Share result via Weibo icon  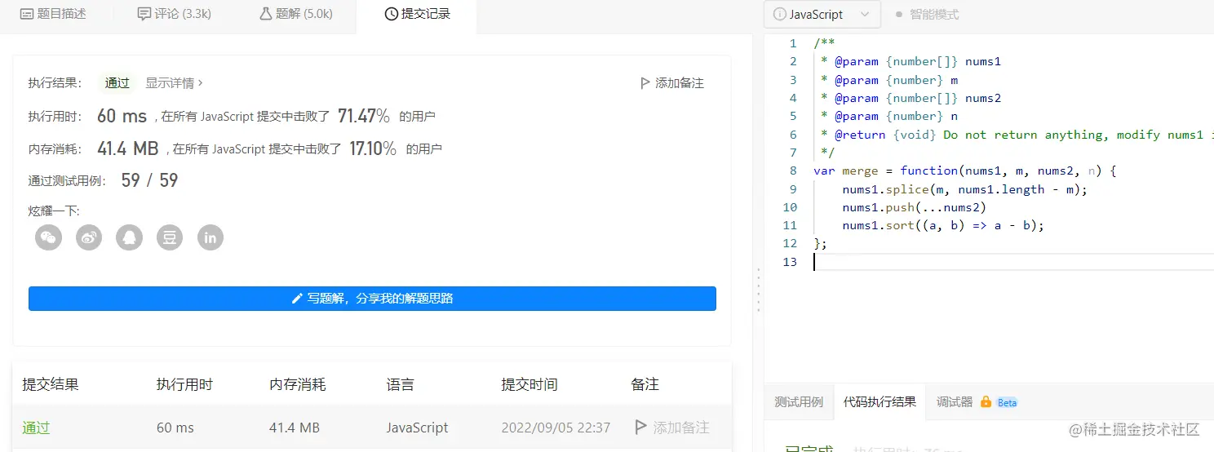(x=89, y=237)
